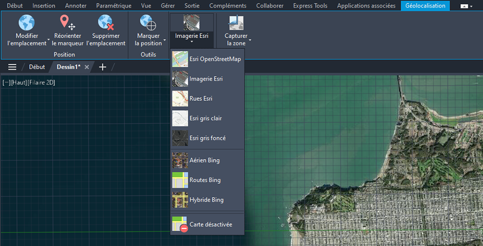Click the Rues Esri menu label
The width and height of the screenshot is (483, 246).
[x=201, y=99]
